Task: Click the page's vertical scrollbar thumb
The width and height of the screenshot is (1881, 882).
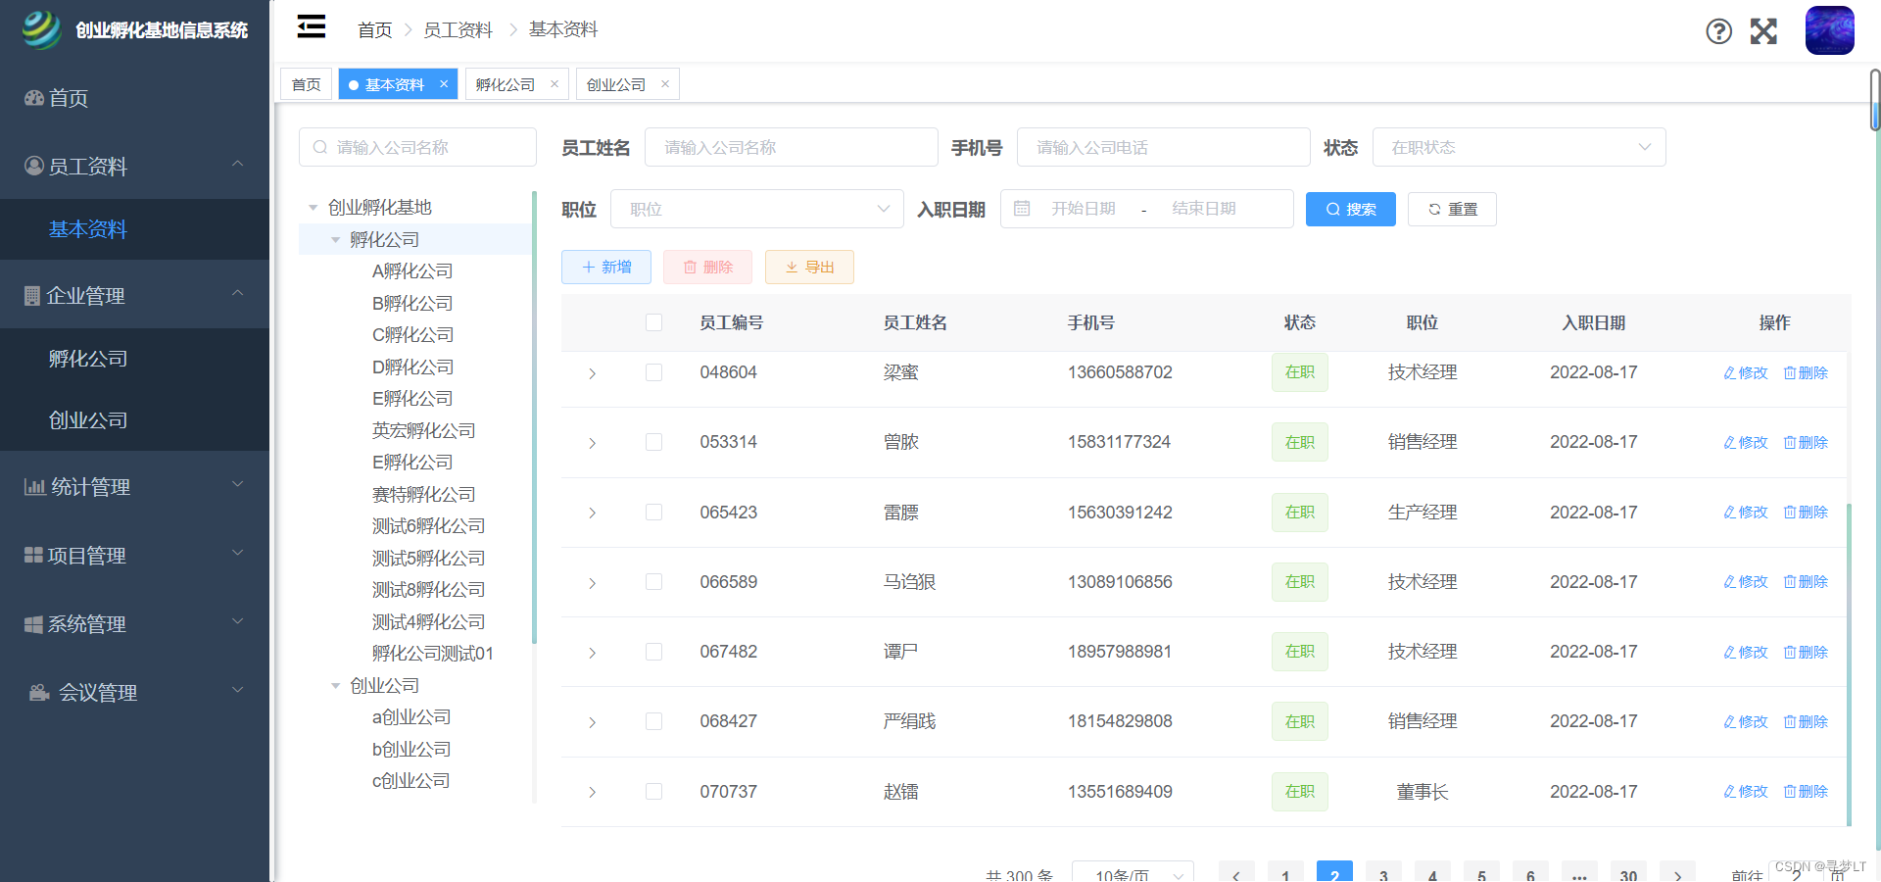Action: tap(1875, 100)
